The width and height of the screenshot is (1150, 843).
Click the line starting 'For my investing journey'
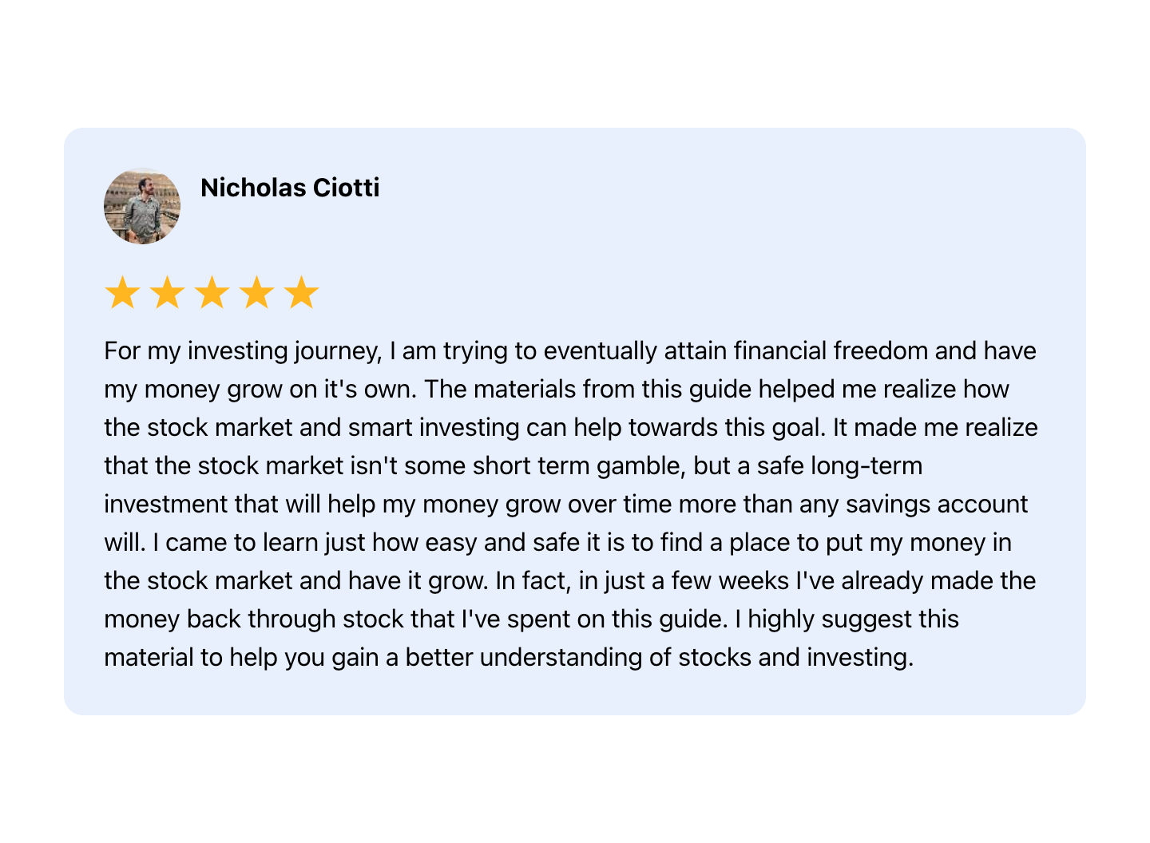tap(570, 351)
